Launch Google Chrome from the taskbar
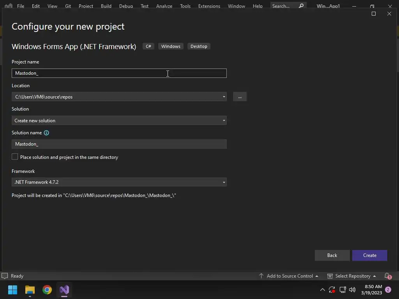Viewport: 399px width, 299px height. coord(47,290)
